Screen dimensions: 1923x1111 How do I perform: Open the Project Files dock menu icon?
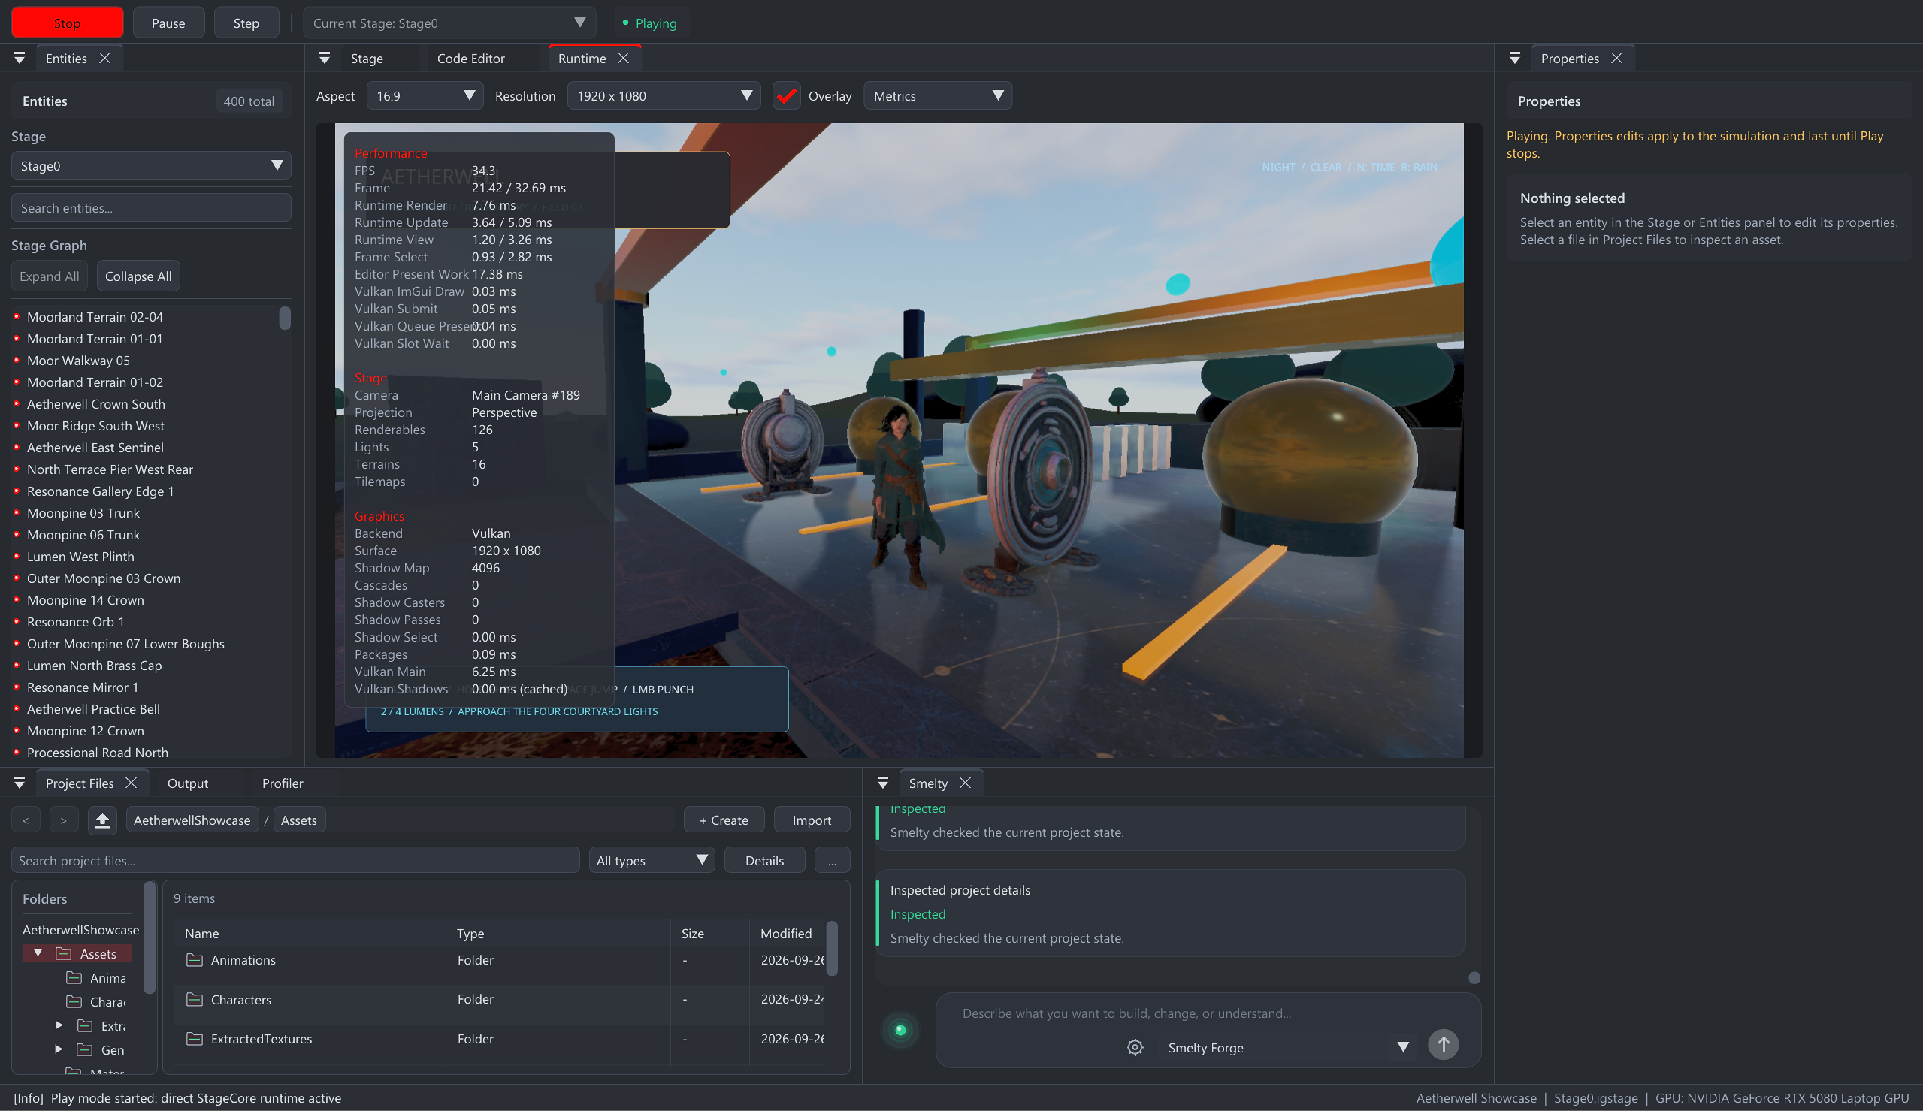click(20, 783)
